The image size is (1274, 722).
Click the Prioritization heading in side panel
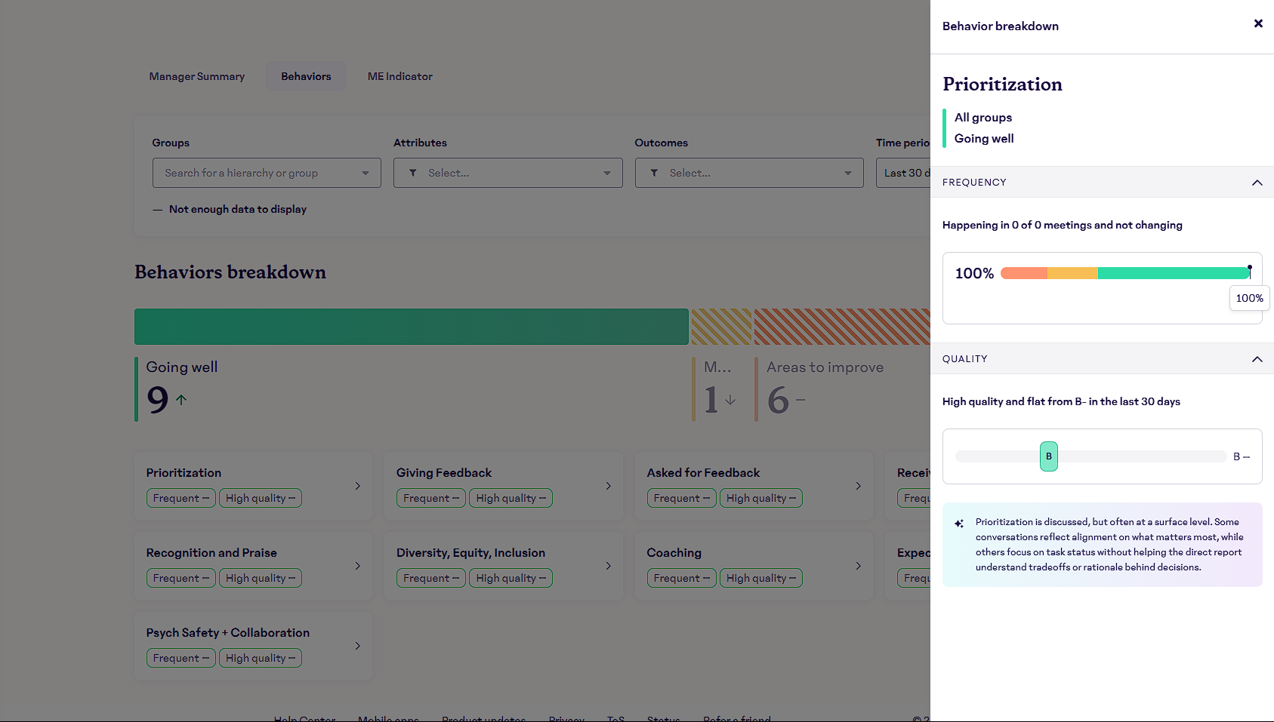1002,84
